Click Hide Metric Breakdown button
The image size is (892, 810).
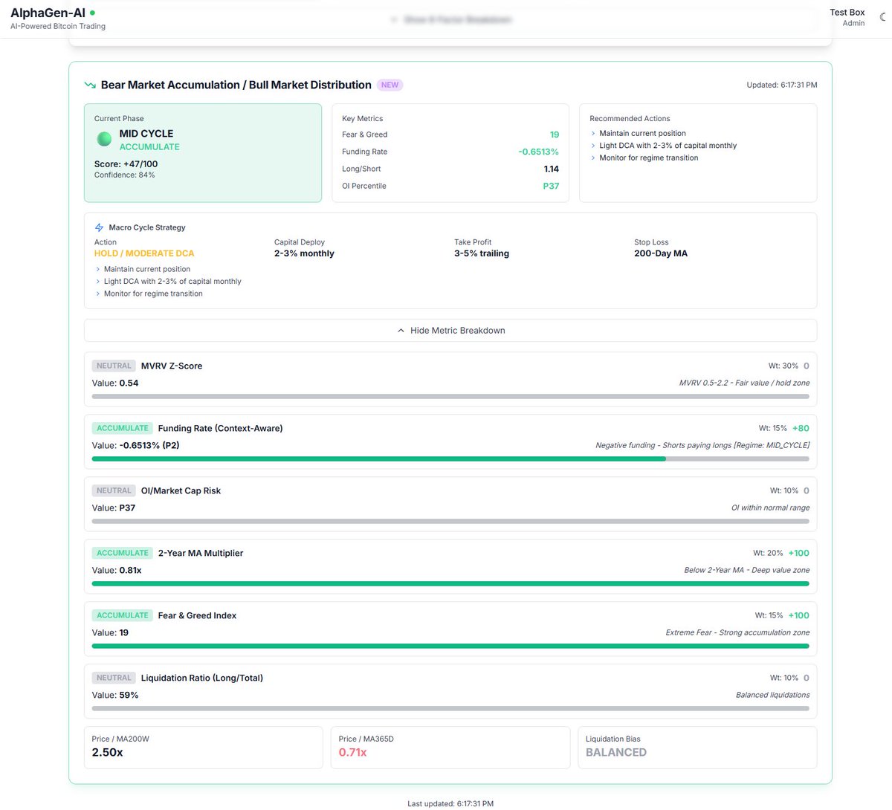(450, 331)
